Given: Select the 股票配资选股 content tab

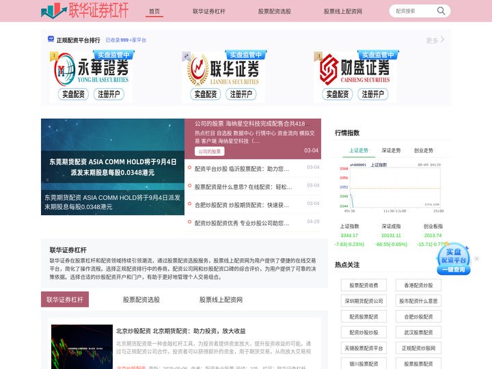Looking at the screenshot, I should tap(141, 300).
